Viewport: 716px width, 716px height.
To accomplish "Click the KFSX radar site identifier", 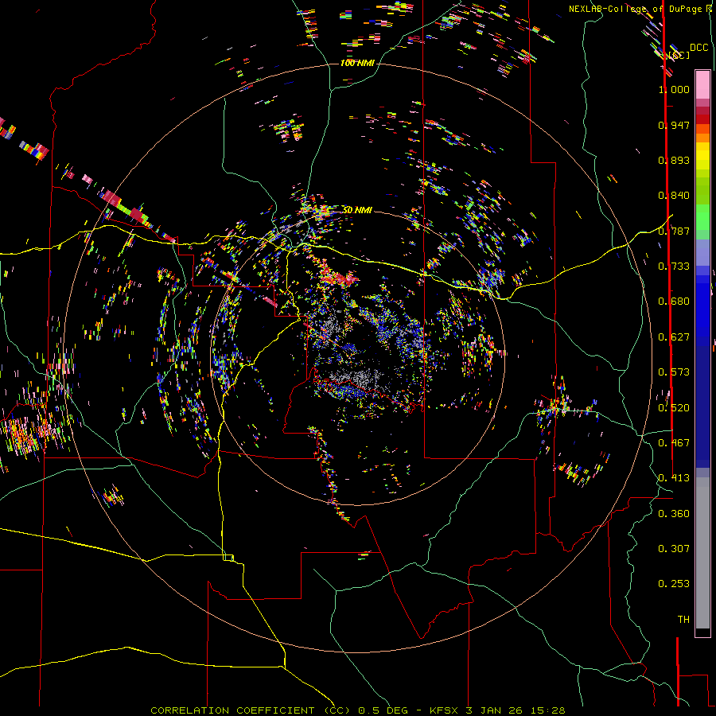I will pos(444,710).
